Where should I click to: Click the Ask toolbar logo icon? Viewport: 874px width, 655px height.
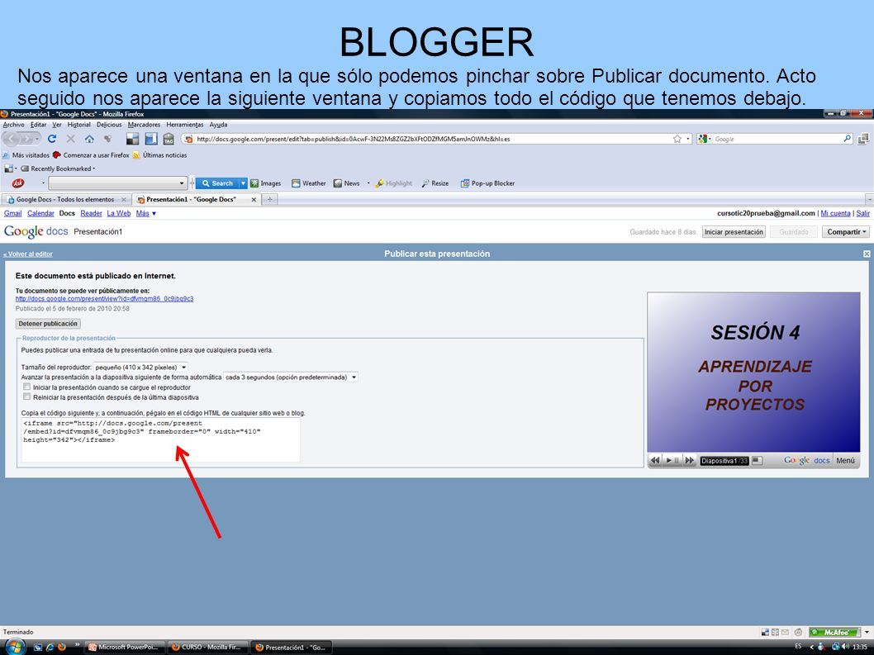[x=18, y=183]
